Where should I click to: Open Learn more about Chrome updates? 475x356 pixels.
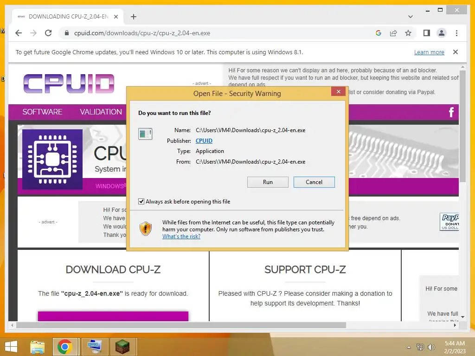point(429,52)
